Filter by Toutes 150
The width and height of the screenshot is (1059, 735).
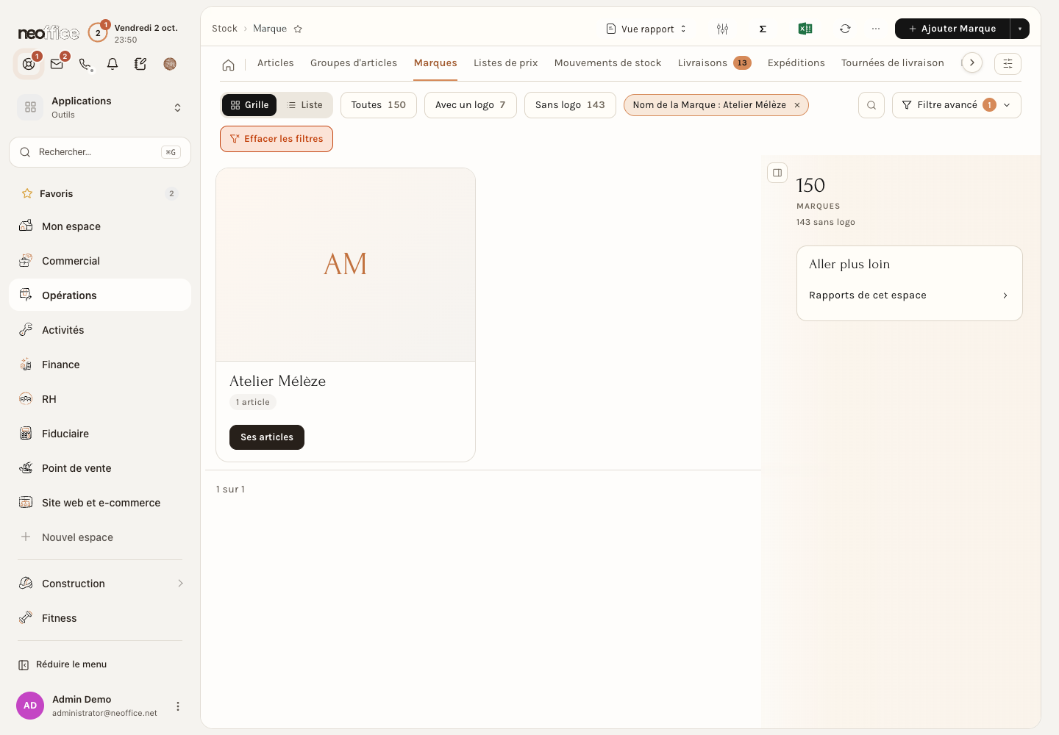379,105
